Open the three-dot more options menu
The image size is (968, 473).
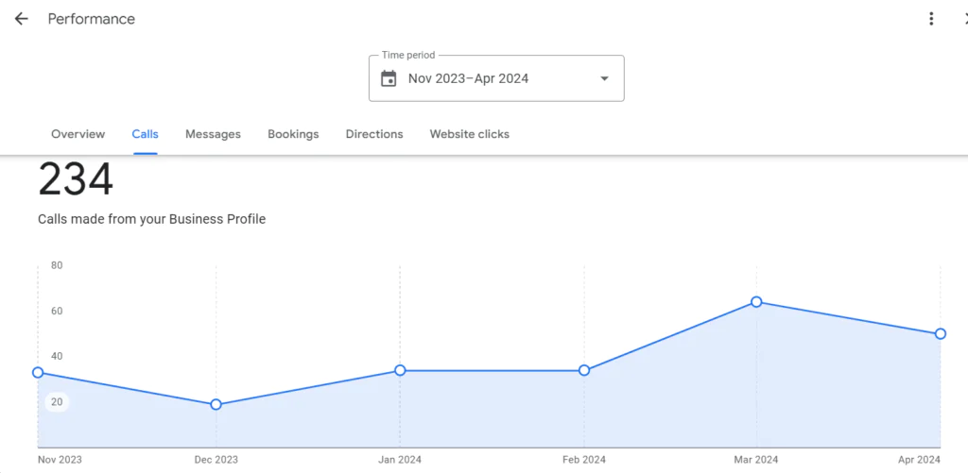pos(931,19)
